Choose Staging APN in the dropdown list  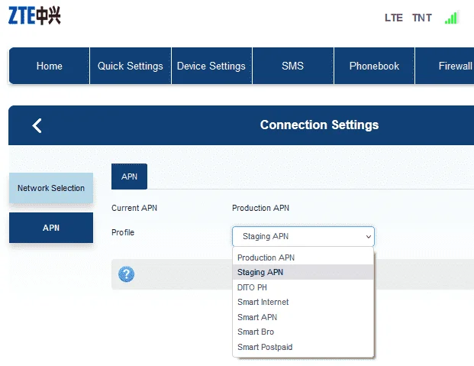pos(303,272)
